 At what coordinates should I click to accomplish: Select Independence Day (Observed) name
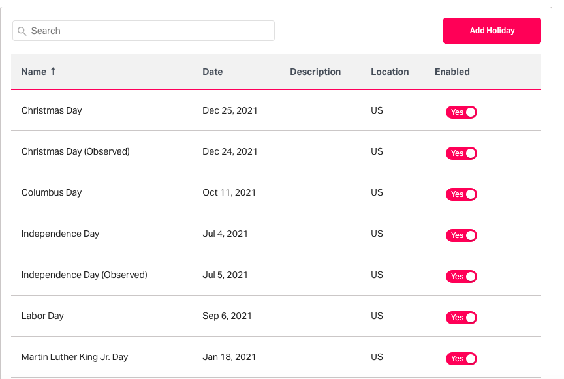84,275
